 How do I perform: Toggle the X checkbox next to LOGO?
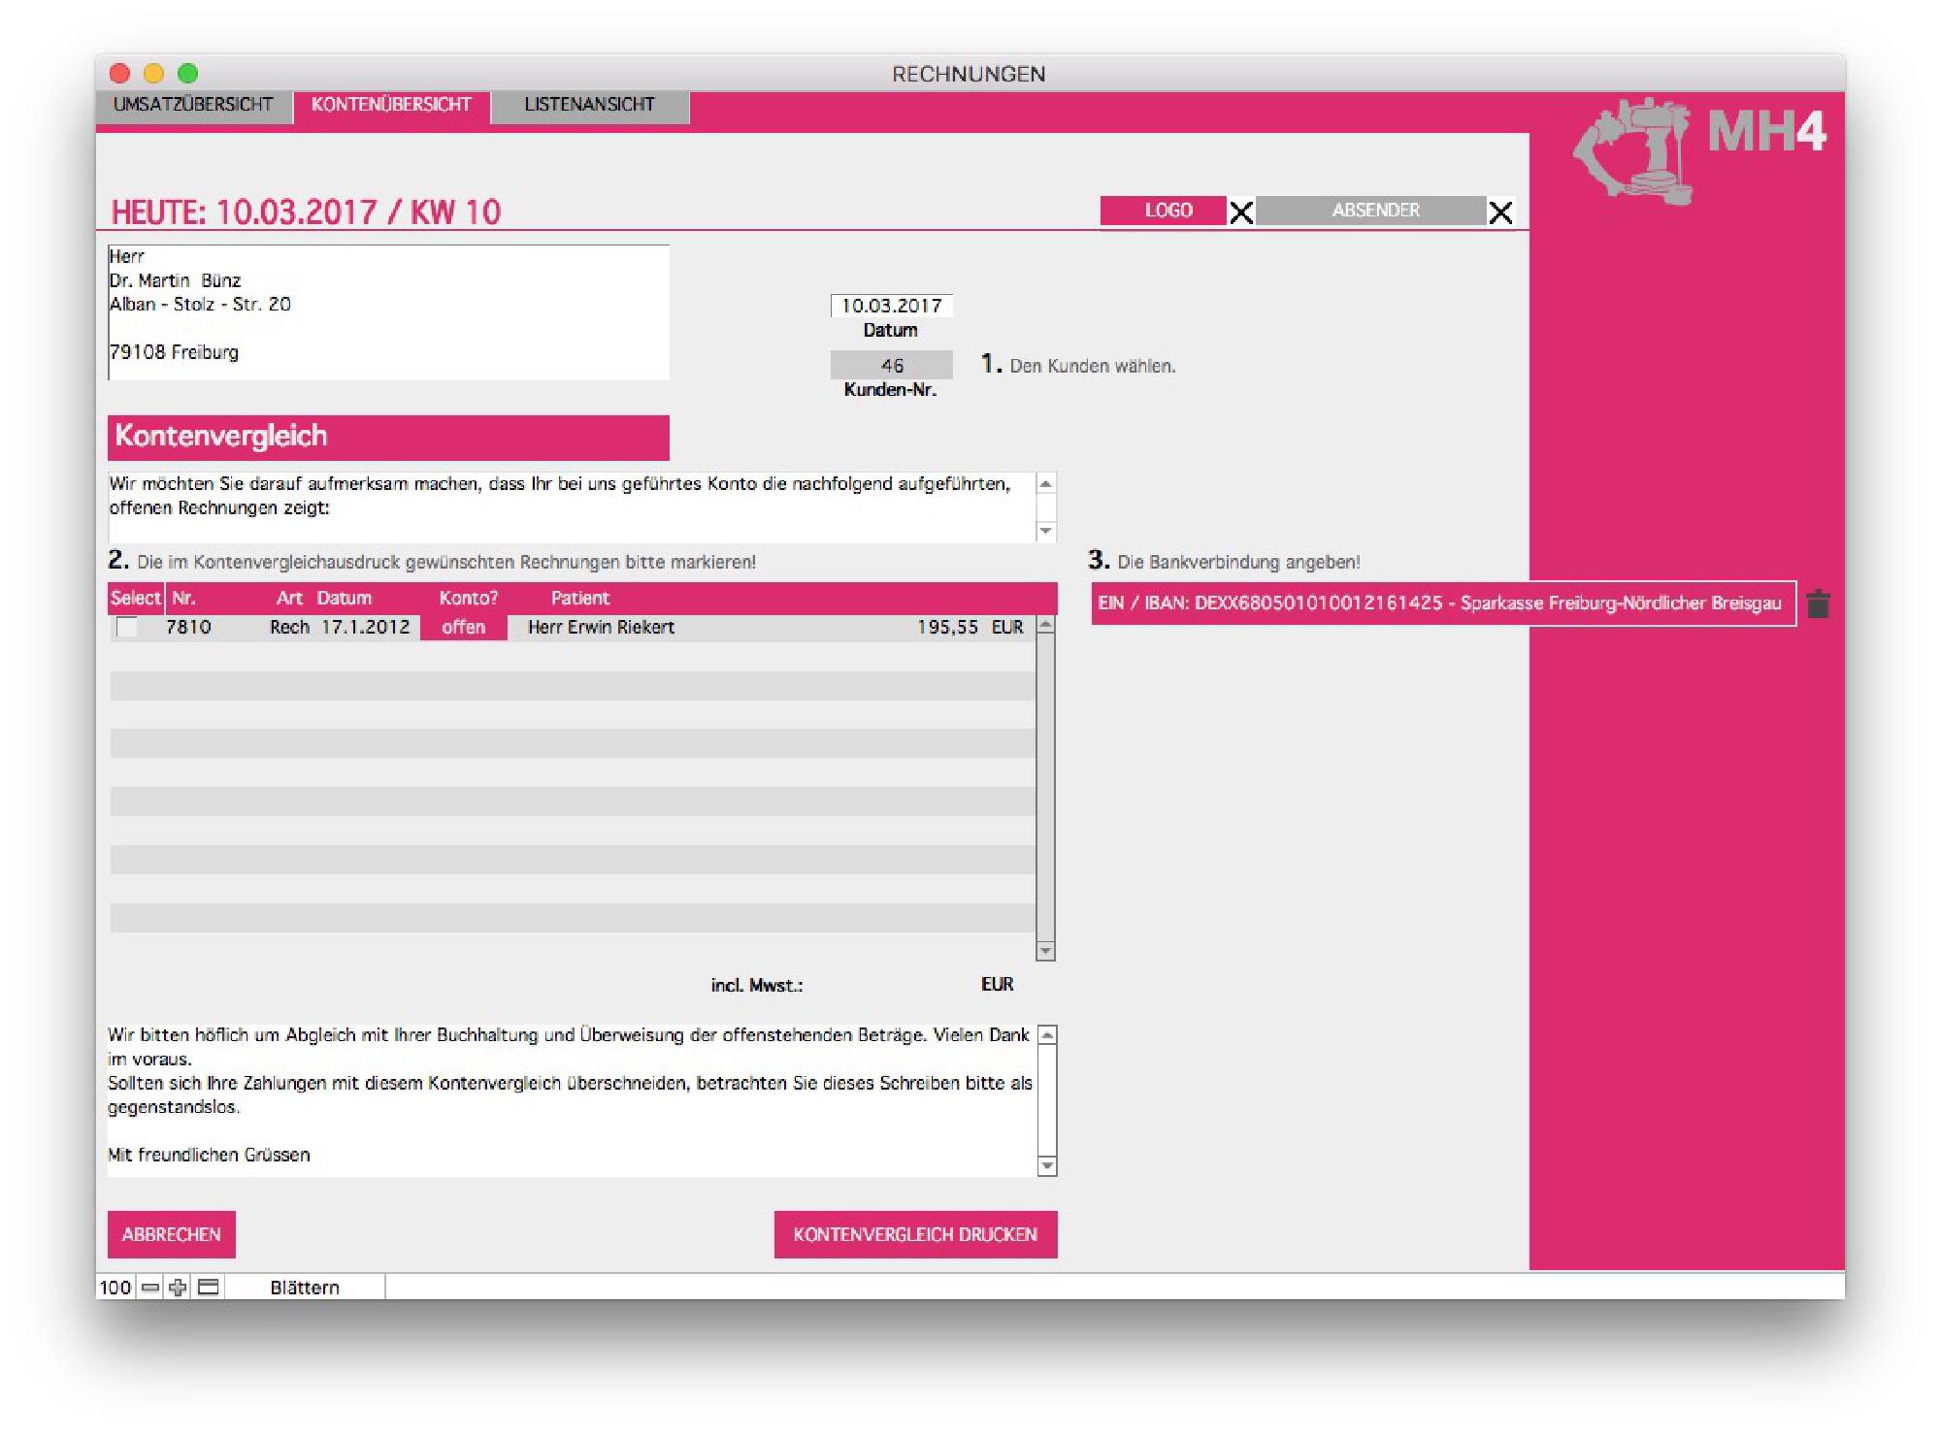click(1241, 212)
